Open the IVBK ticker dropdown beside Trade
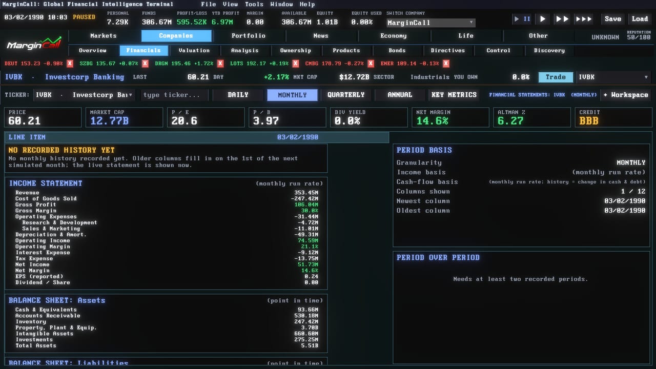This screenshot has height=369, width=656. (x=613, y=77)
